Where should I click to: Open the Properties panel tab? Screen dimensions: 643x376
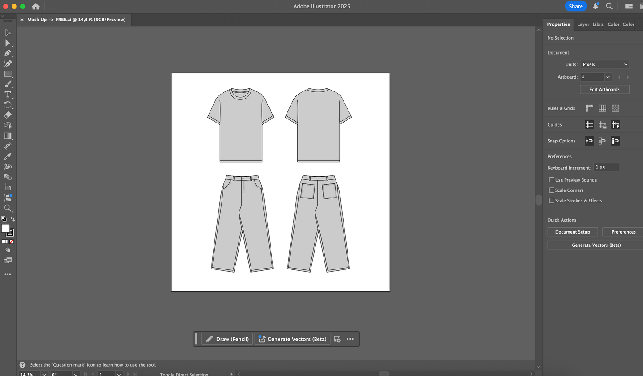[558, 24]
